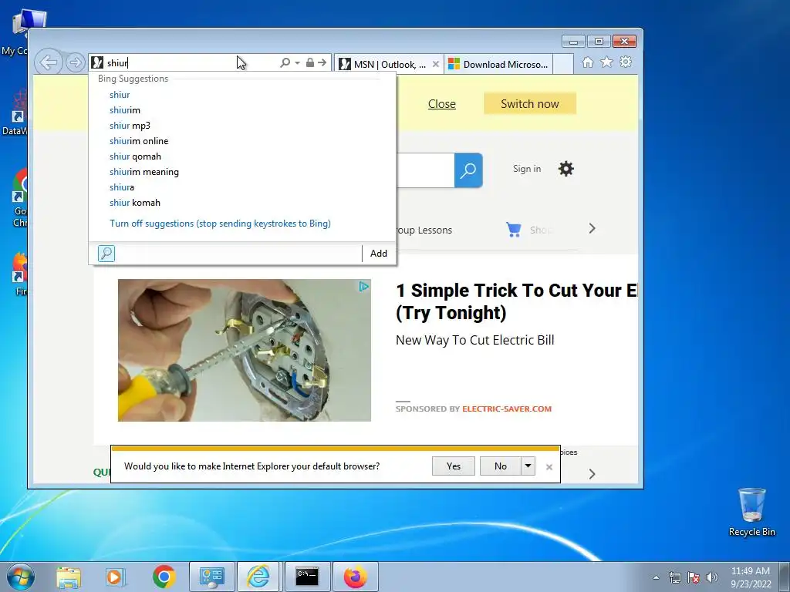Open the IE Tools gear icon

(x=626, y=62)
